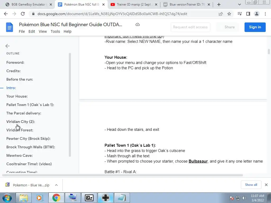Screen dimensions: 271x203
Task: Switch to the Trainer ID manip YouTube tab
Action: pos(134,4)
